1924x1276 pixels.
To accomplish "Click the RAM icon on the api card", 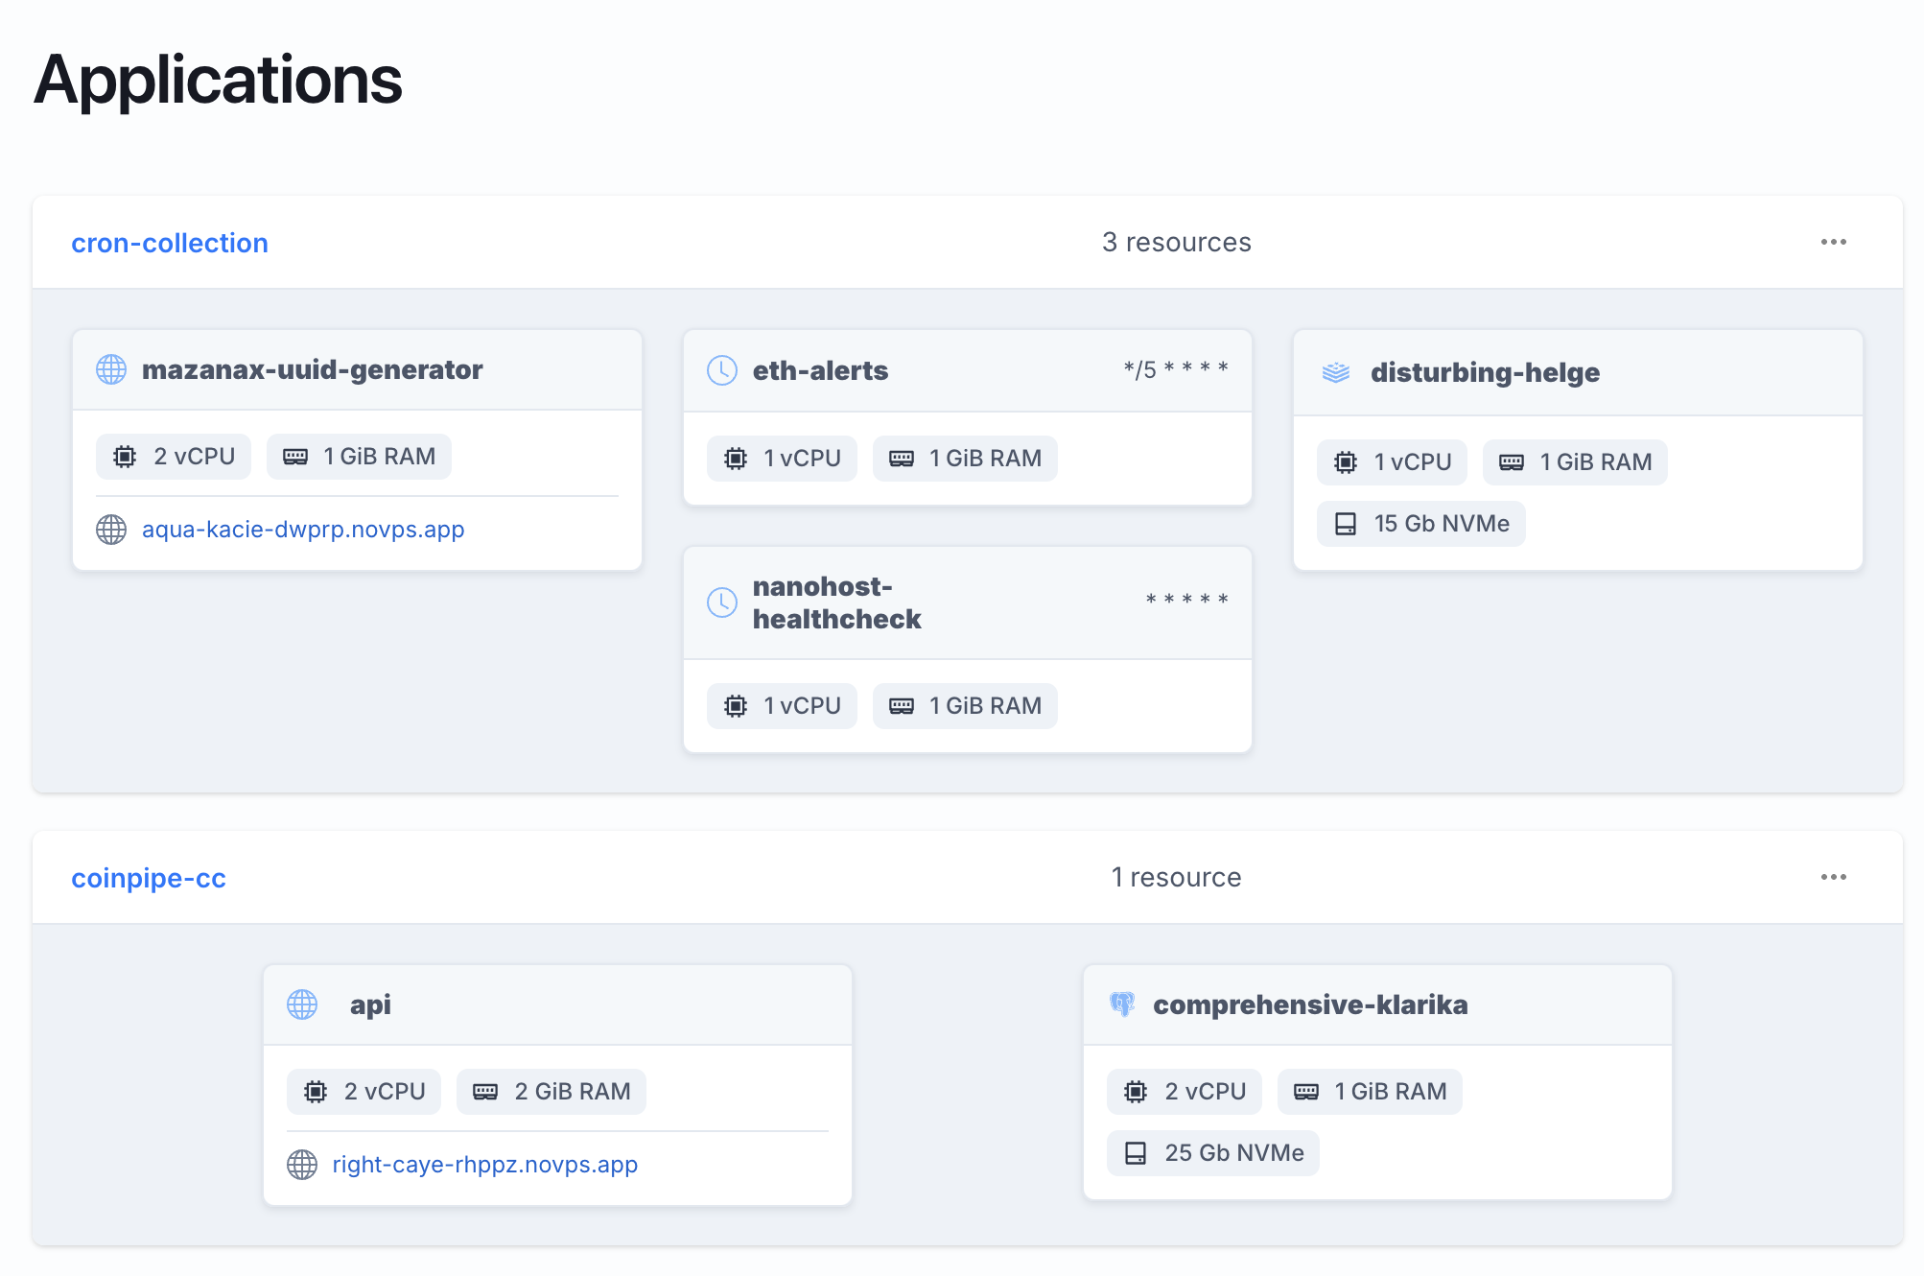I will click(485, 1091).
